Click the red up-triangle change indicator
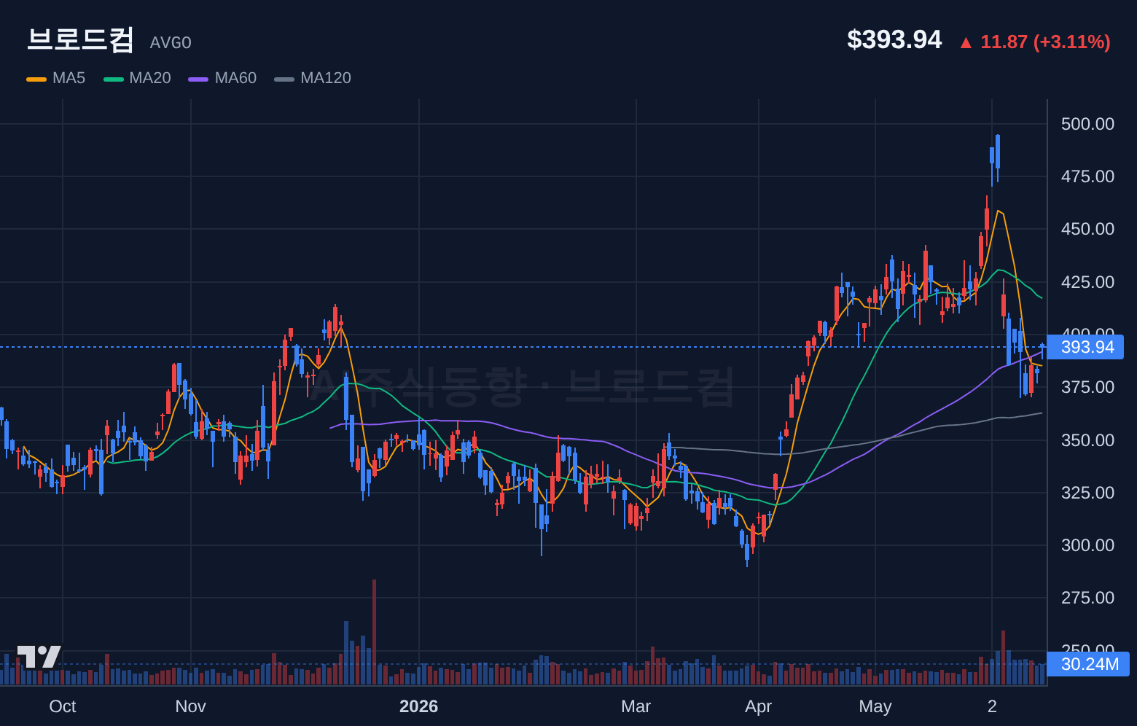The height and width of the screenshot is (726, 1137). pyautogui.click(x=966, y=43)
